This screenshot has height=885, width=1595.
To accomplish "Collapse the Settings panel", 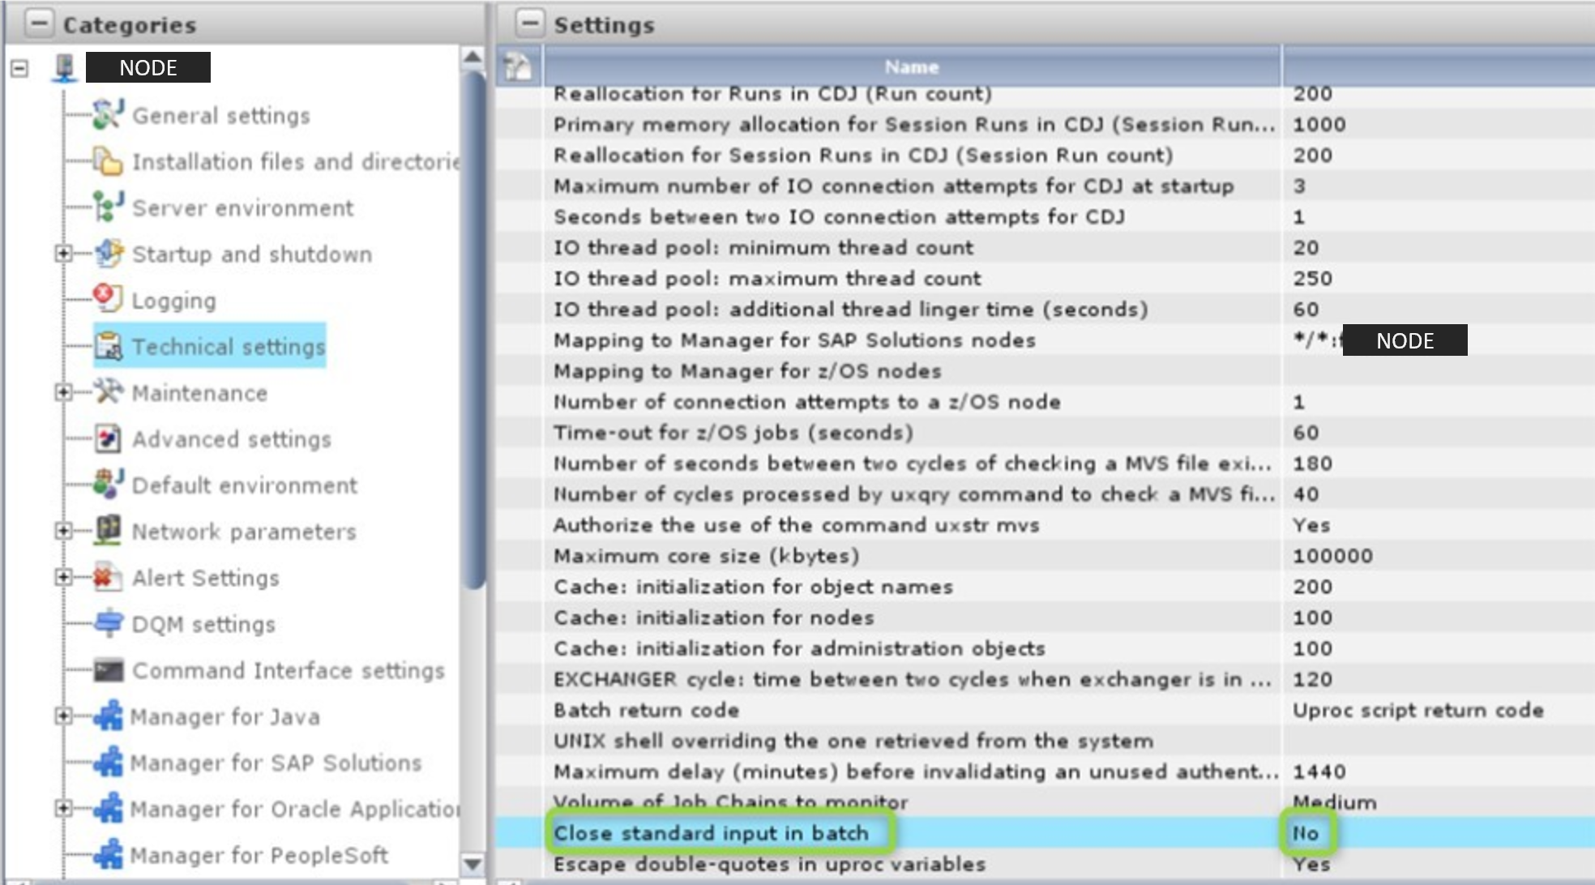I will coord(529,24).
